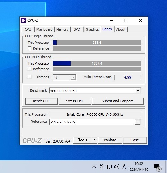Open the Memory tab
The width and height of the screenshot is (167, 173).
62,29
